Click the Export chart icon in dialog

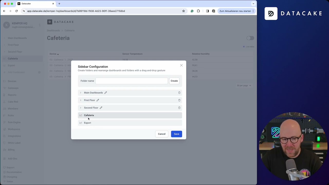[x=80, y=123]
